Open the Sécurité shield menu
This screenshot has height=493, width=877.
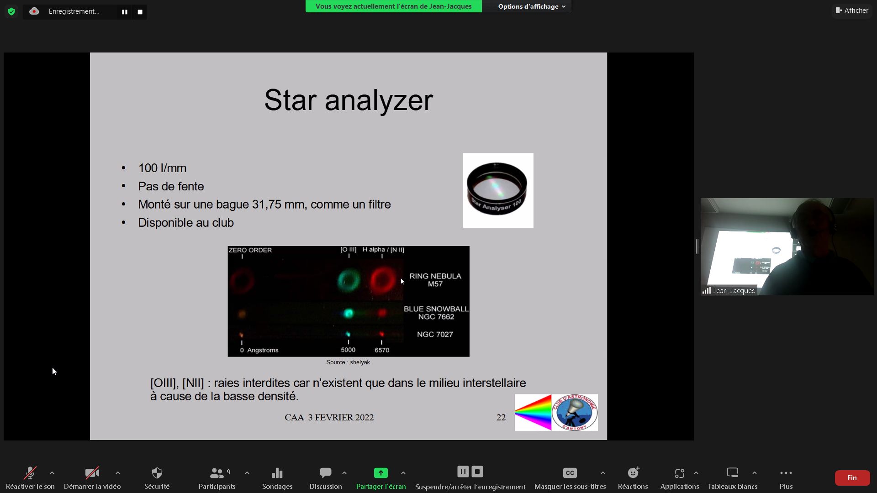(x=157, y=478)
